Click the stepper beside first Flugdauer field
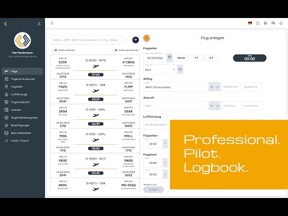 (165, 163)
